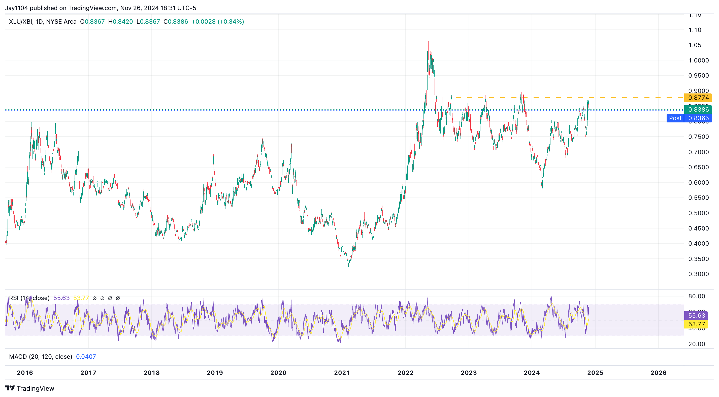The height and width of the screenshot is (397, 719).
Task: Click the RSI 20.00 axis label
Action: [x=696, y=344]
